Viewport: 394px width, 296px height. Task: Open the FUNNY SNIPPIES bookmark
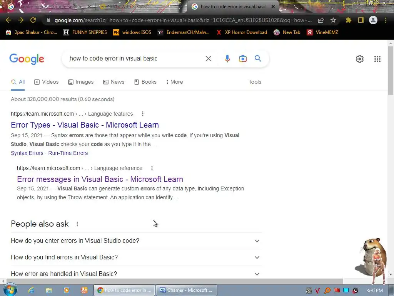tap(85, 32)
